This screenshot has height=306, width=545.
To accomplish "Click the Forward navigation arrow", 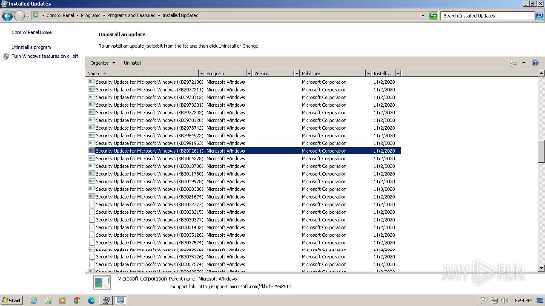I will (19, 16).
